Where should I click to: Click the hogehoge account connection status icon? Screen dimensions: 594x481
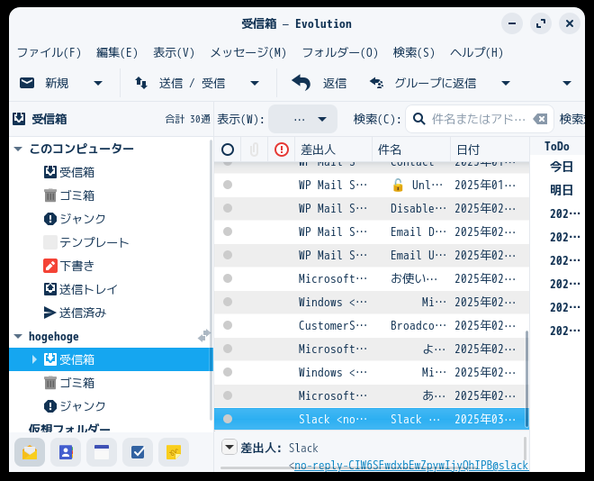[x=203, y=336]
